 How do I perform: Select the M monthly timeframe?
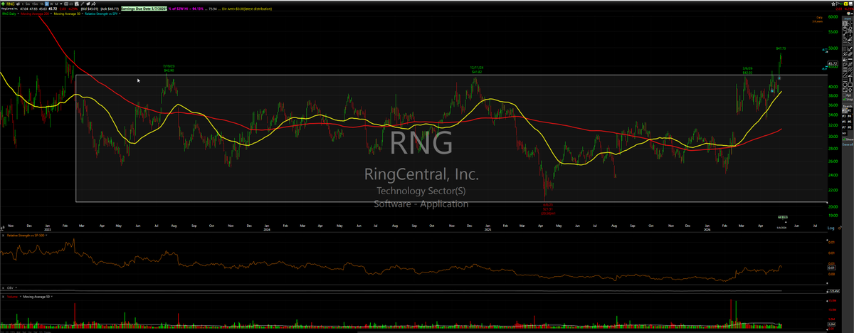point(56,4)
